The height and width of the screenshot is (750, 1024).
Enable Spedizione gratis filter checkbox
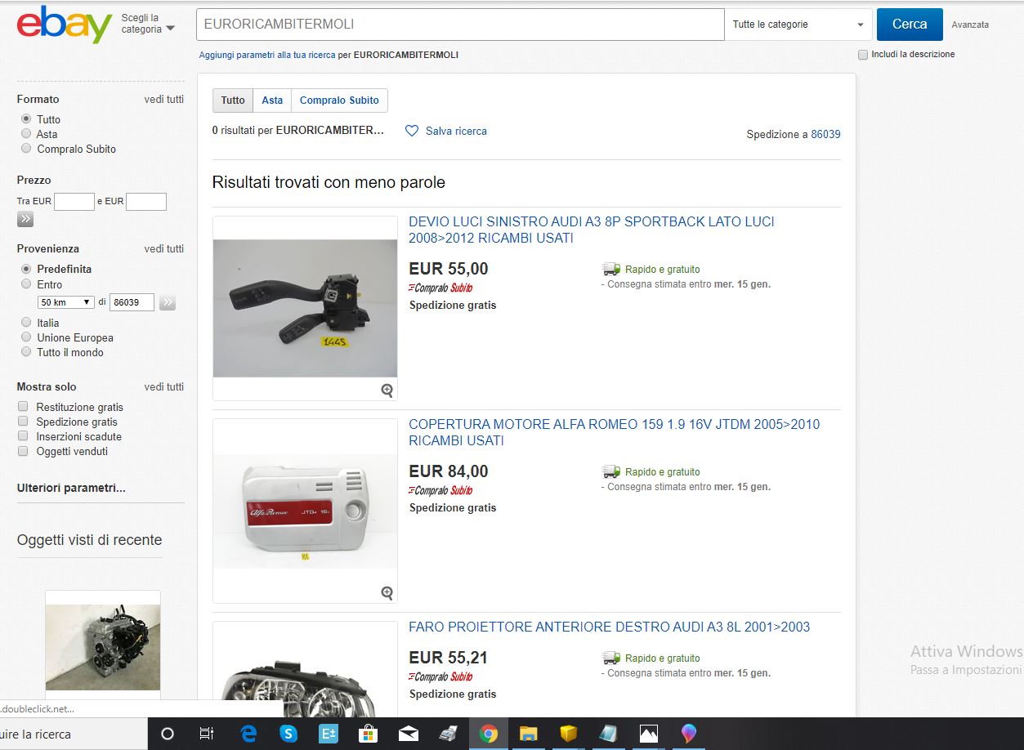pos(23,421)
